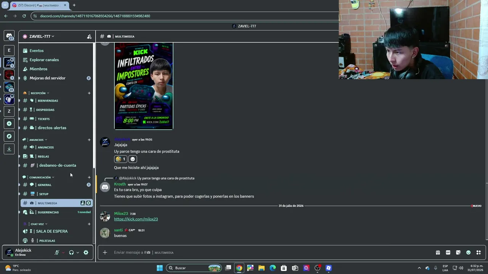Image resolution: width=488 pixels, height=274 pixels.
Task: Open the Peliculas stage channel
Action: pos(56,241)
